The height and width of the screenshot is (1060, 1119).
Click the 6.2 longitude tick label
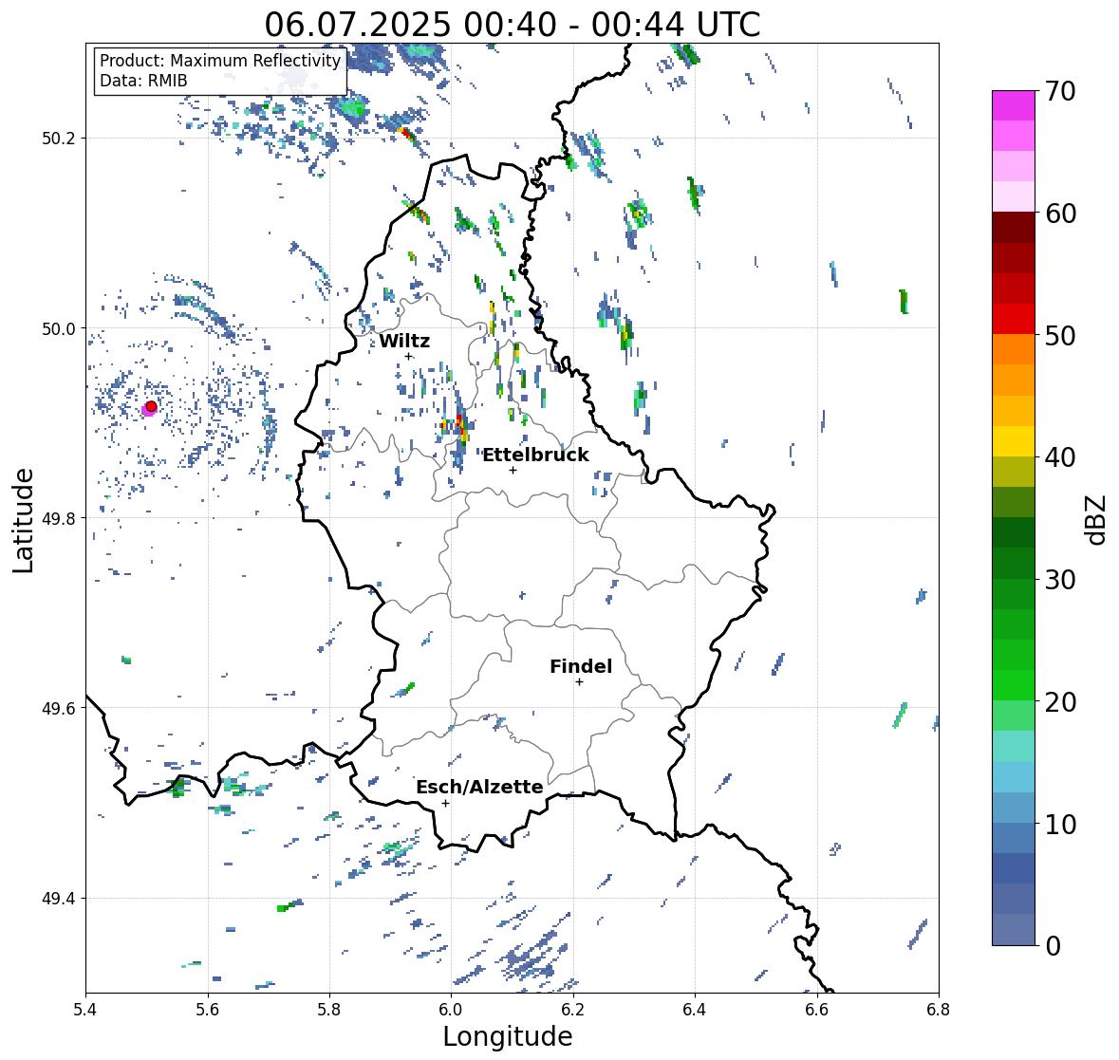[573, 1010]
